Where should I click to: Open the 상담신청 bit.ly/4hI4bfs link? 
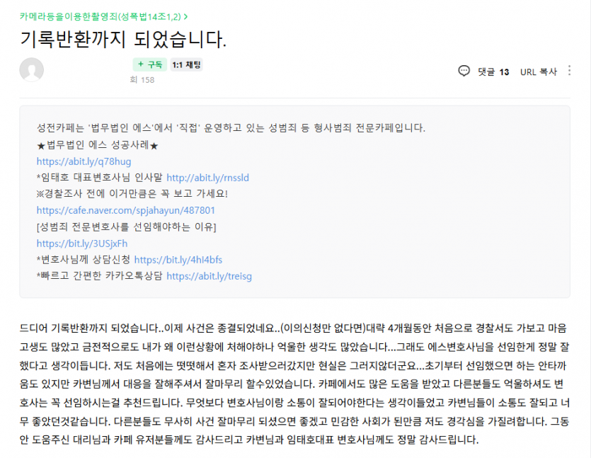click(178, 260)
